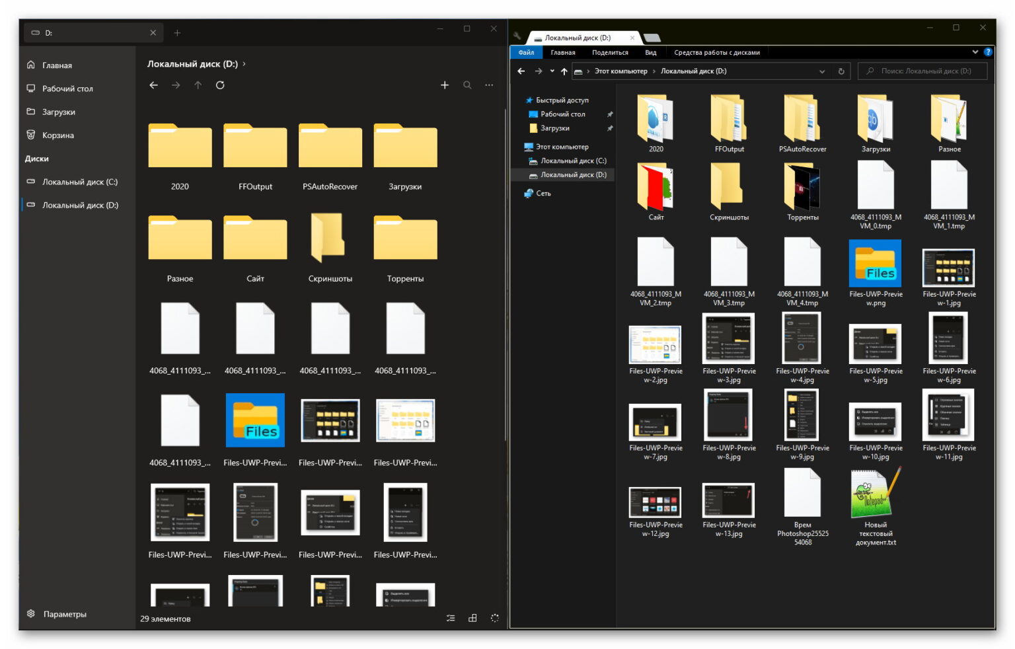Select 2020 folder in Files app
This screenshot has width=1015, height=649.
pyautogui.click(x=180, y=157)
